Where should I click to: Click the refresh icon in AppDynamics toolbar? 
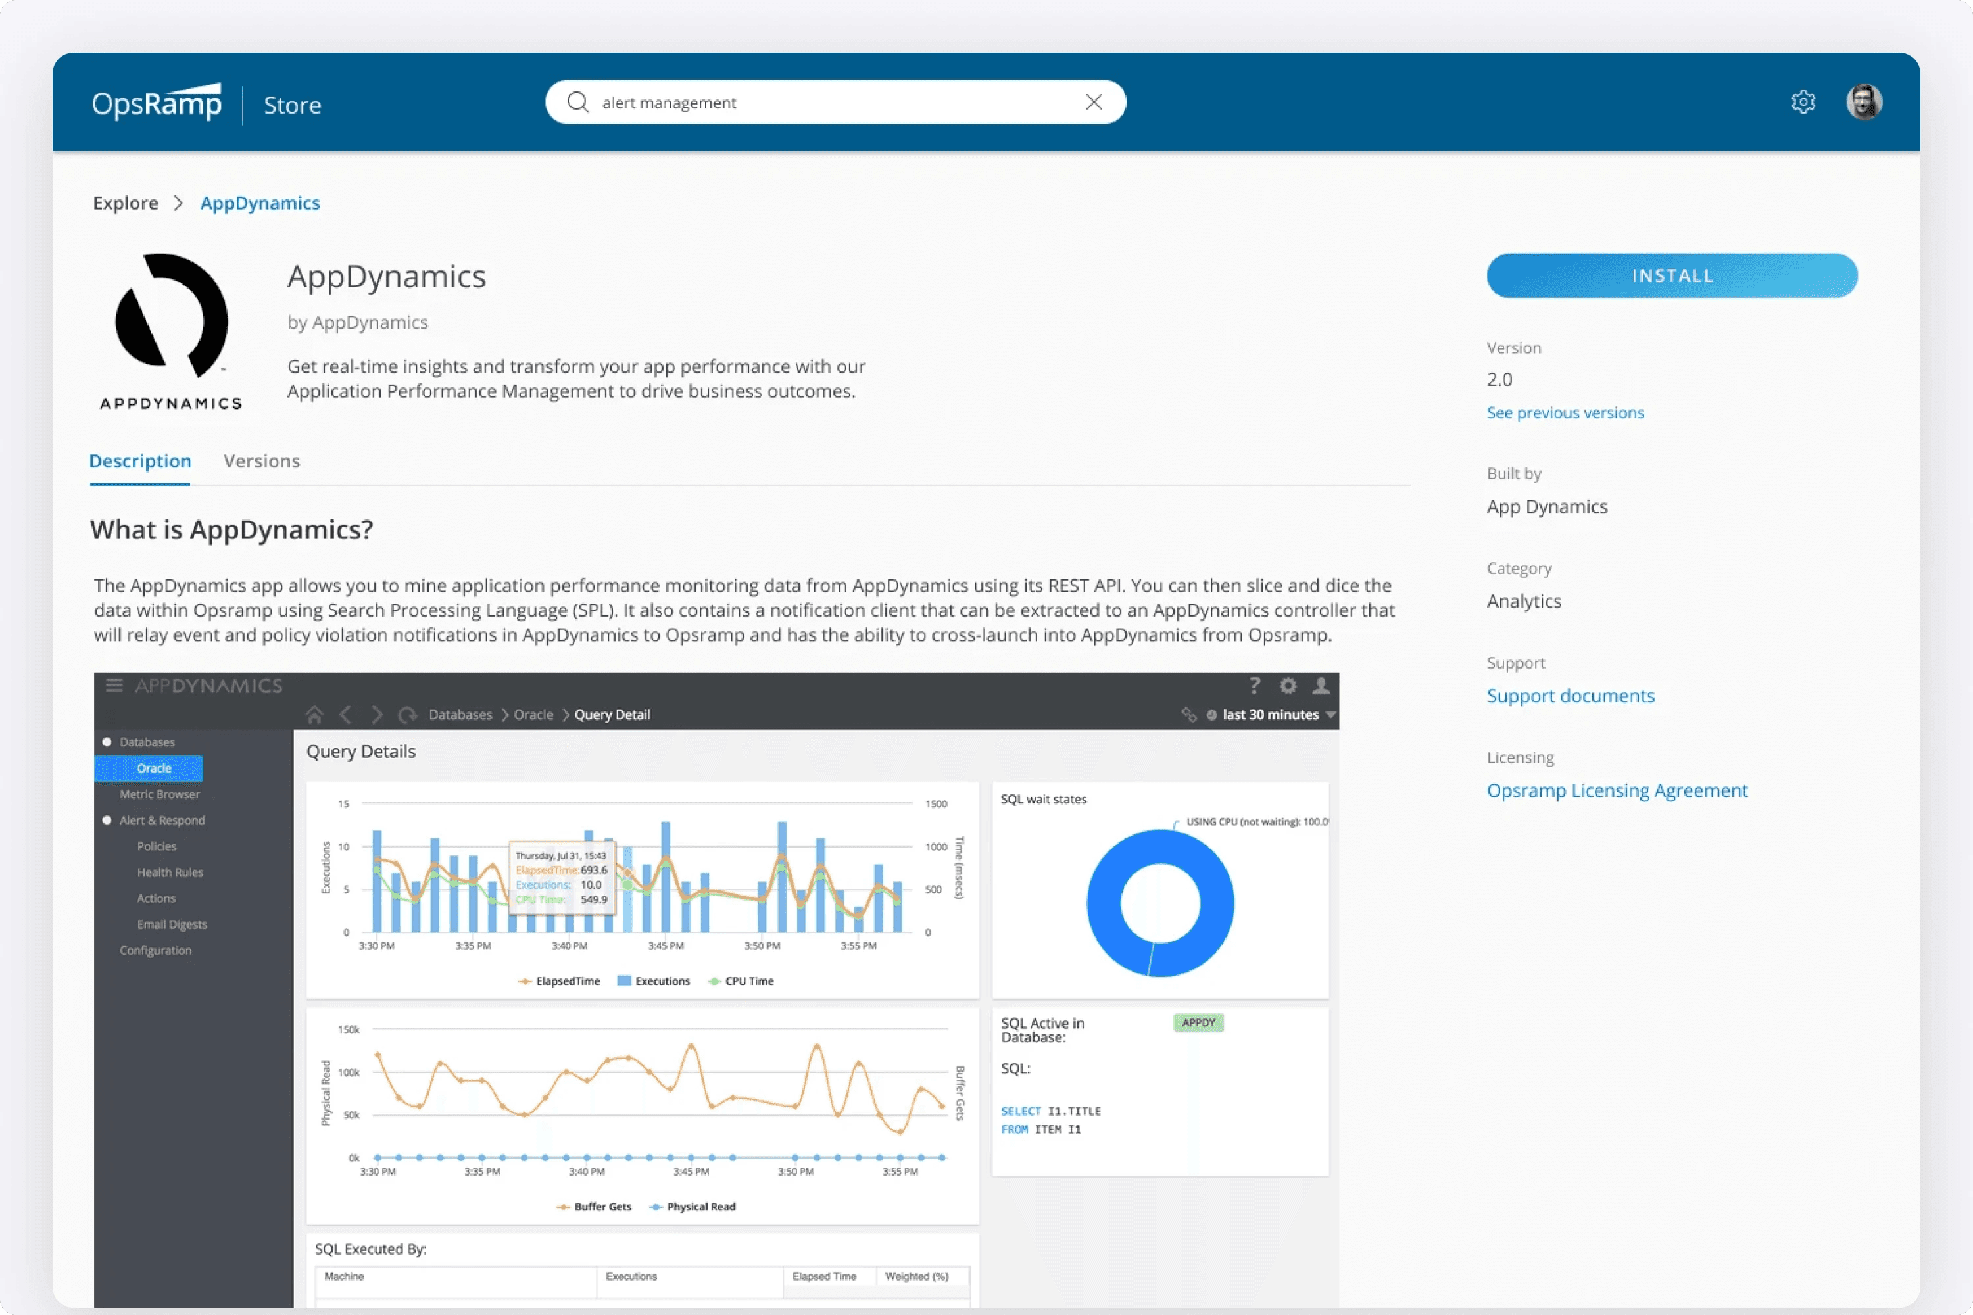coord(408,715)
